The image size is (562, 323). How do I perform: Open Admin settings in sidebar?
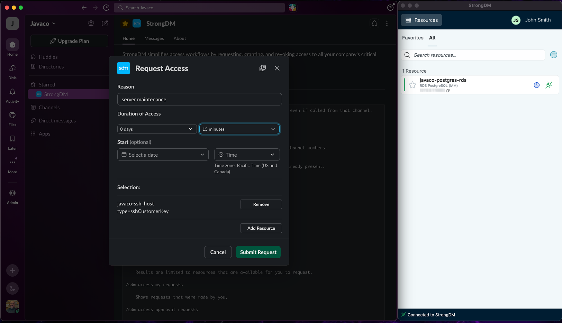click(12, 196)
